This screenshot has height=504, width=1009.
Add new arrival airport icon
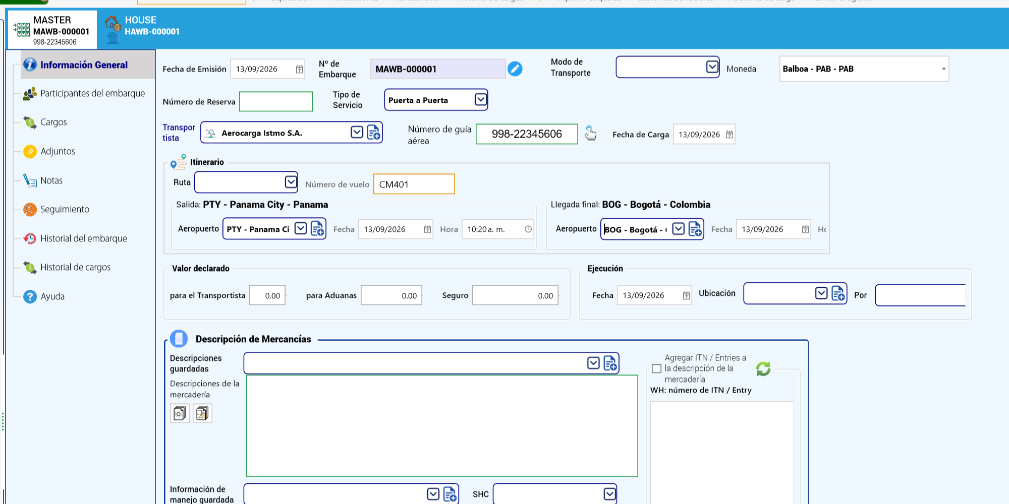point(695,229)
